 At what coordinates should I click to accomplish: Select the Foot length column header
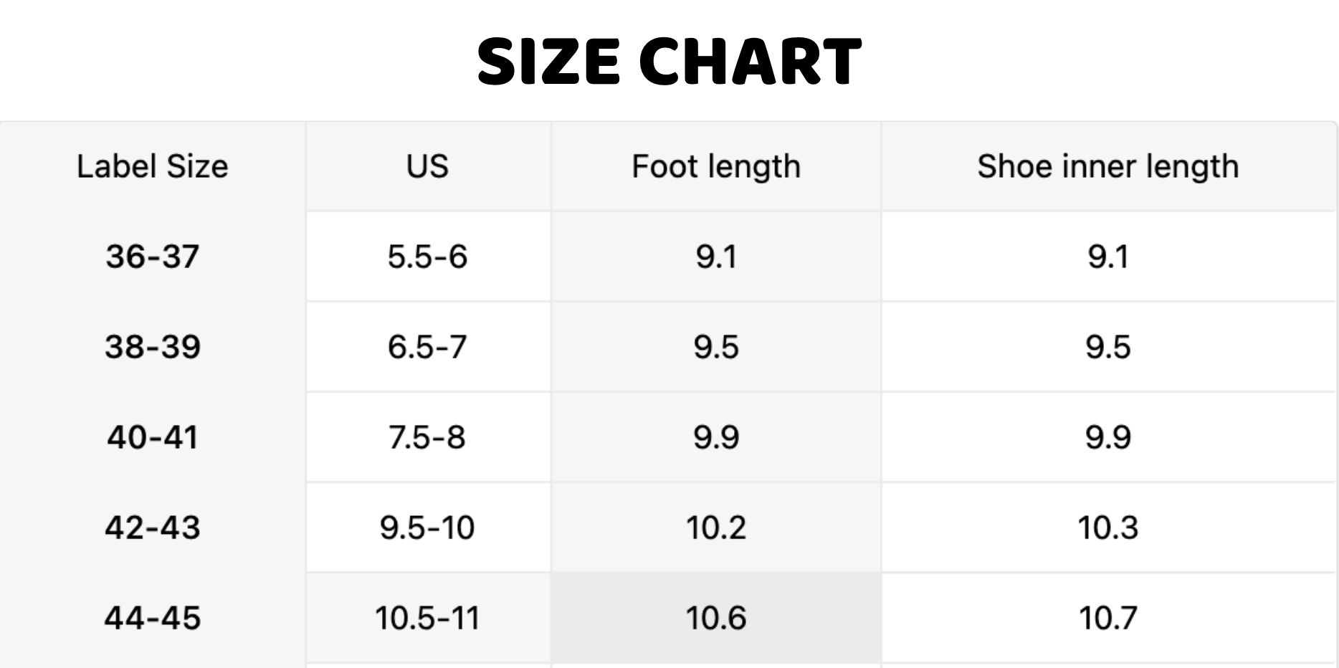715,166
